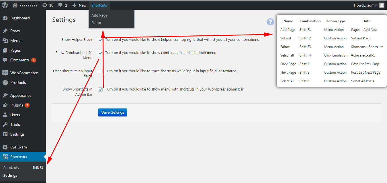
Task: Click the Comments sidebar bubble icon
Action: pos(5,60)
